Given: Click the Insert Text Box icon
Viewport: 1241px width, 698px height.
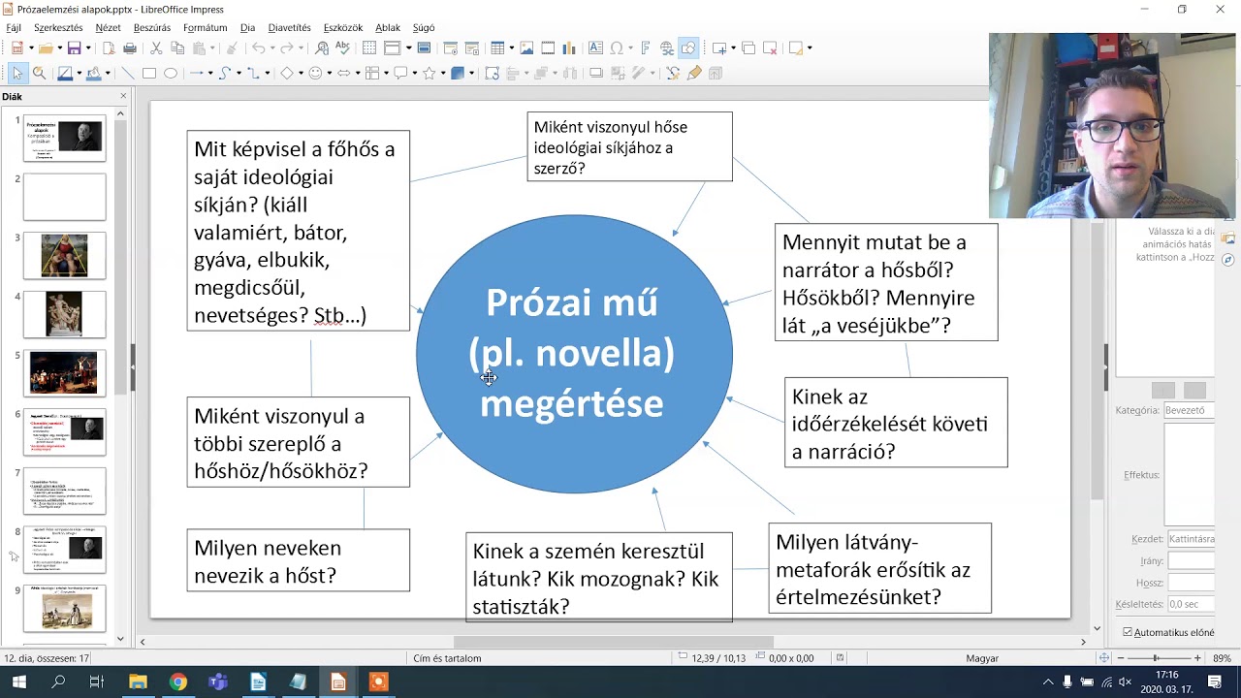Looking at the screenshot, I should (595, 48).
